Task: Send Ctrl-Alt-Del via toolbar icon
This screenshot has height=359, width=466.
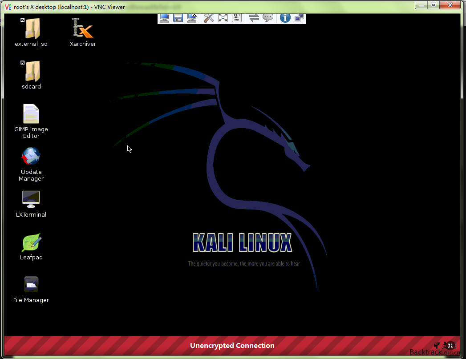Action: tap(237, 18)
